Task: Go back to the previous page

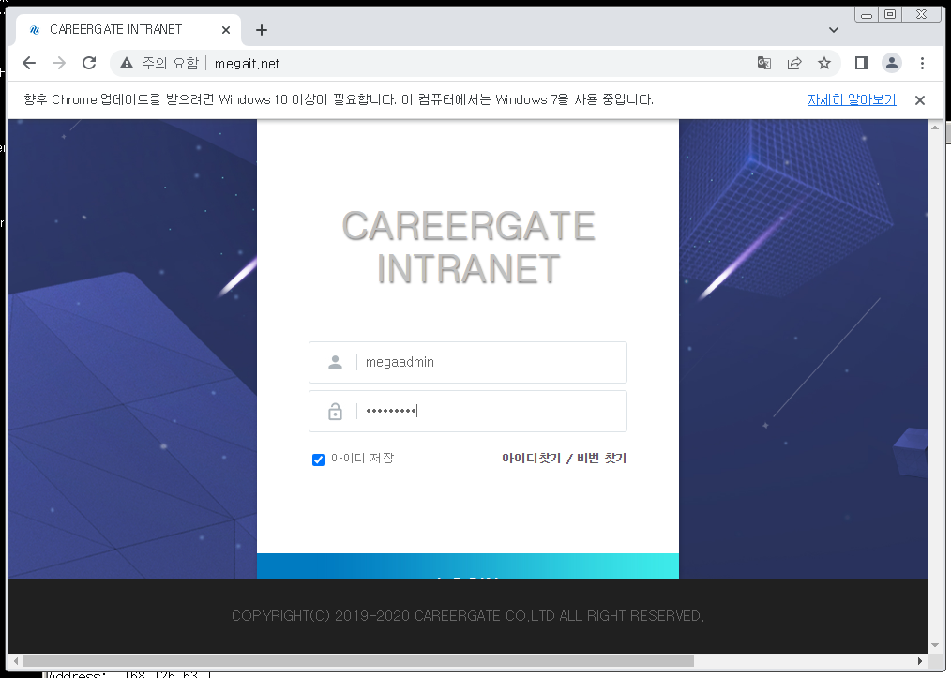Action: tap(29, 63)
